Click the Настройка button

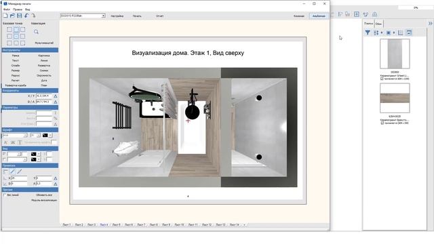117,16
